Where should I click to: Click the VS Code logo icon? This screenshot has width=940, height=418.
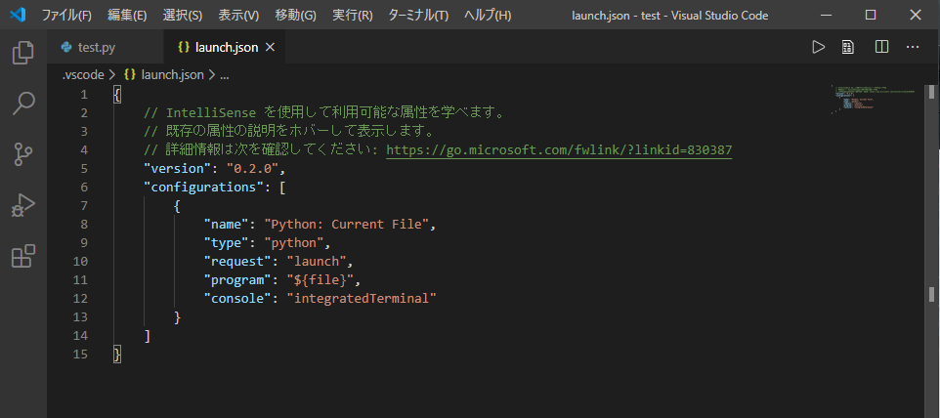(18, 15)
